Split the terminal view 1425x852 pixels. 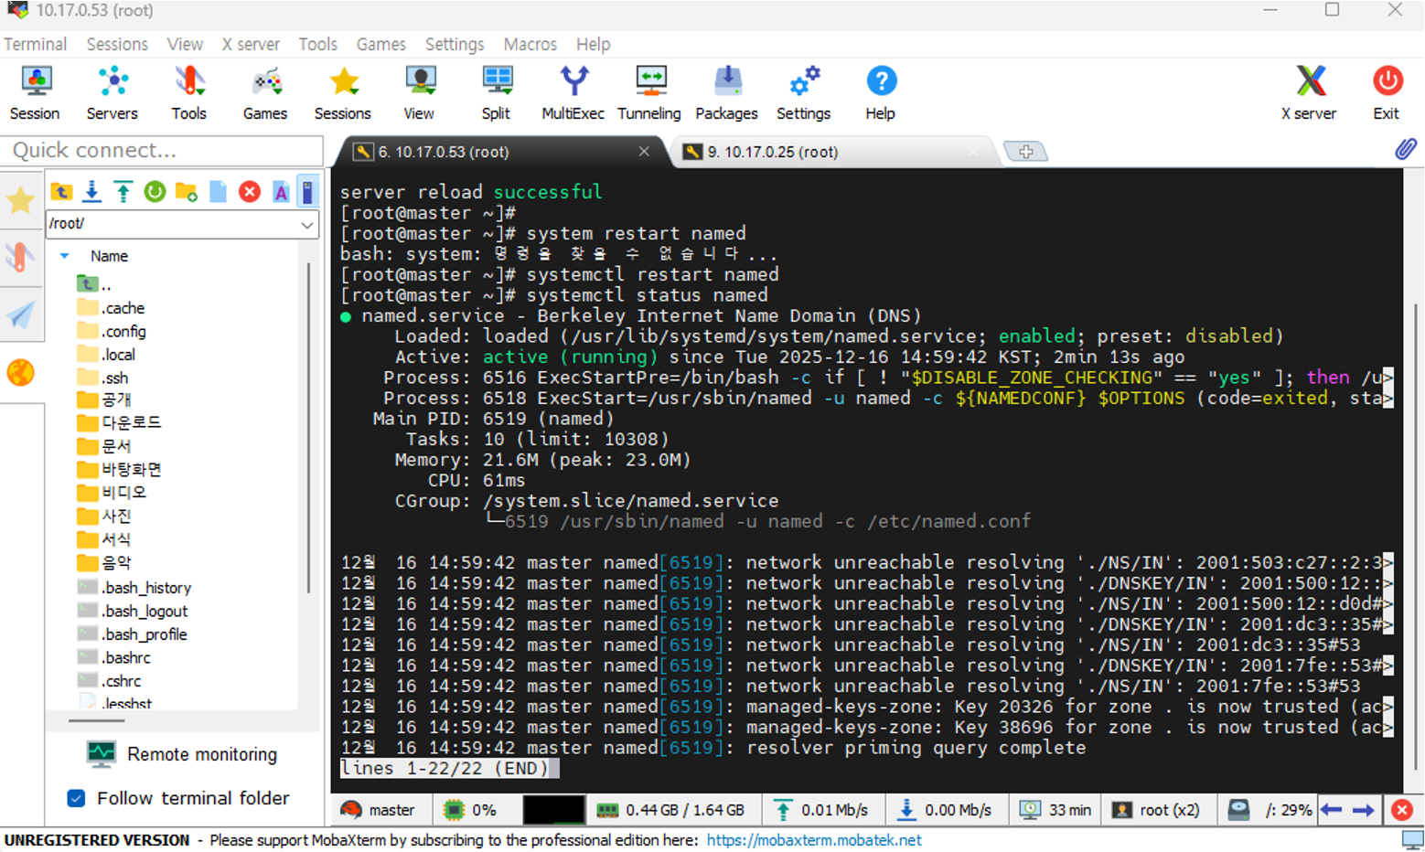[496, 93]
